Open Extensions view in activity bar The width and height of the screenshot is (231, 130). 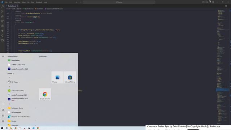(3, 21)
